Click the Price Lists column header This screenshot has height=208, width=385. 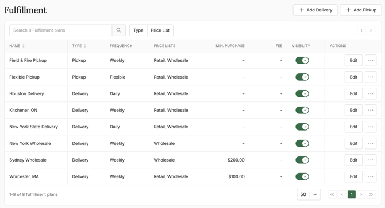pyautogui.click(x=164, y=46)
